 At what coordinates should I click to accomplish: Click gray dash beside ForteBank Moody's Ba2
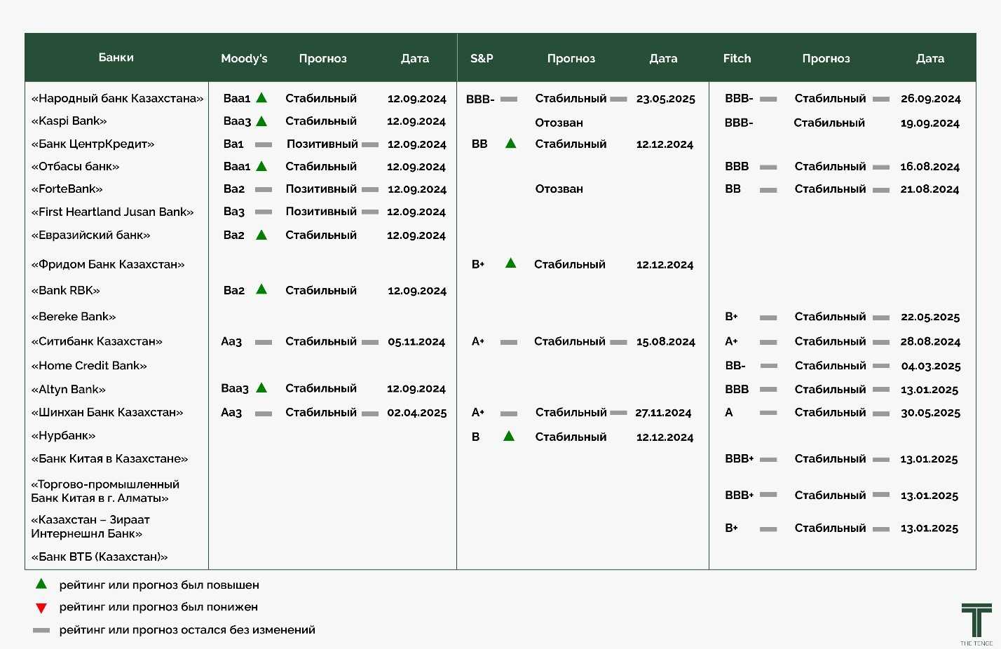pos(264,189)
